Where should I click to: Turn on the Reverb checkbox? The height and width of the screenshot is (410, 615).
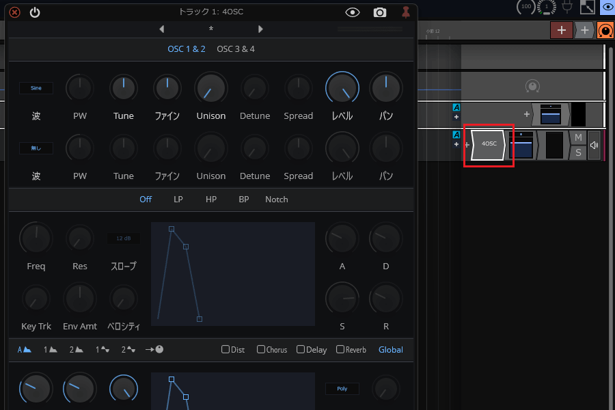coord(340,349)
